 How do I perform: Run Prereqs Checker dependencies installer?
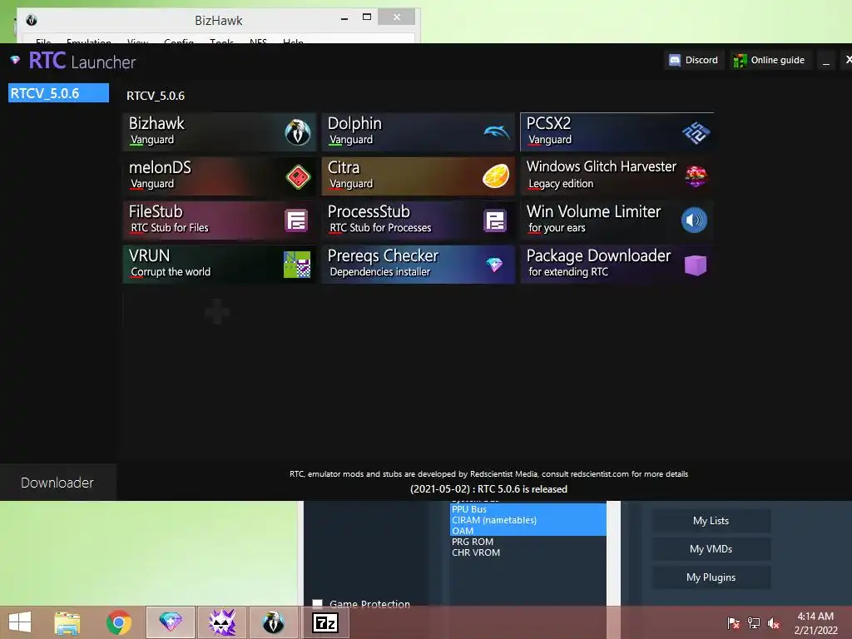(x=418, y=264)
